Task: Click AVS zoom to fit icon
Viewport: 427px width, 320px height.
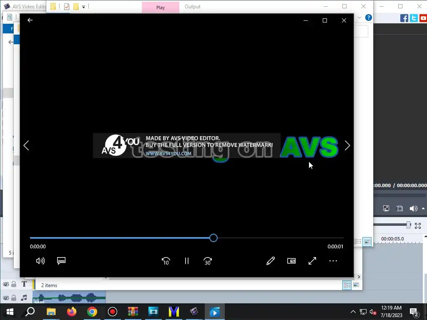Action: pos(418,225)
